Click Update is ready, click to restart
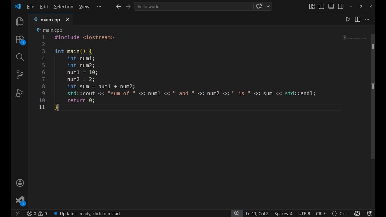Image resolution: width=386 pixels, height=217 pixels. 87,213
